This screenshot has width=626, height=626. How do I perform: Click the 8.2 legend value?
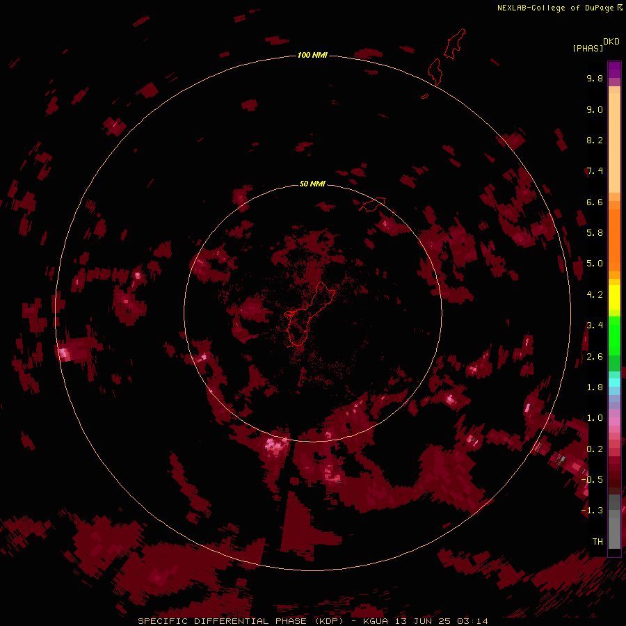[x=595, y=140]
